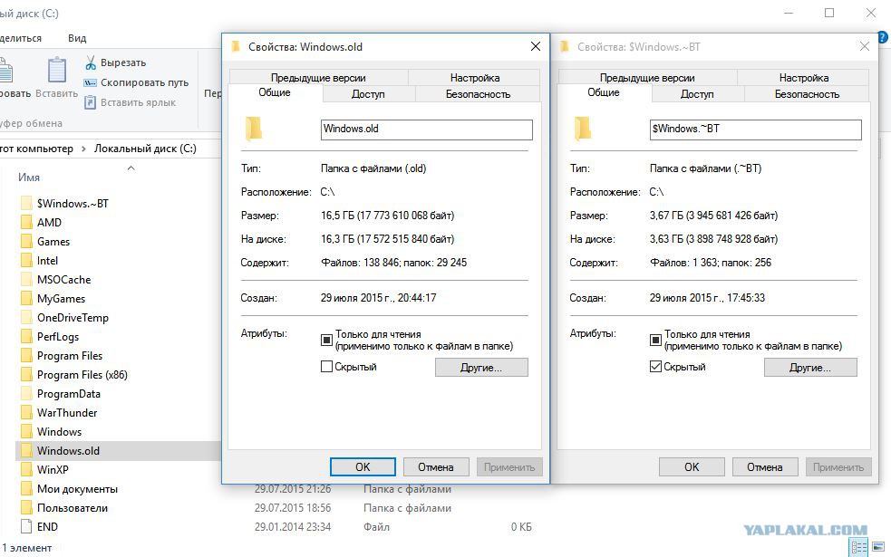Screen dimensions: 891x557
Task: Enable Скрытый checkbox in Windows.old properties
Action: 326,367
